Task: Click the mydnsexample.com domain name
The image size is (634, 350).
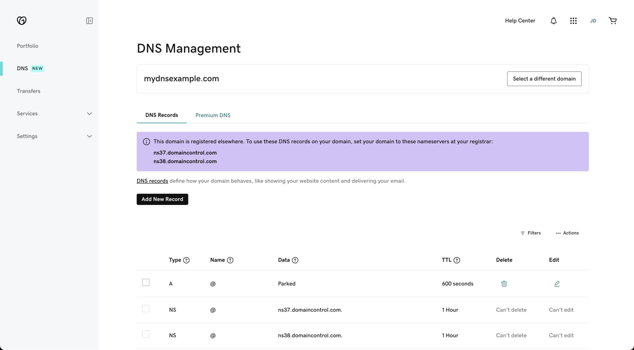Action: tap(182, 79)
